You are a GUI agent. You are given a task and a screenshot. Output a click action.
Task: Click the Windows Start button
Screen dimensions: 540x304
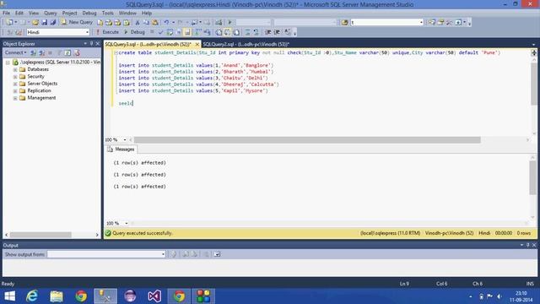point(9,296)
